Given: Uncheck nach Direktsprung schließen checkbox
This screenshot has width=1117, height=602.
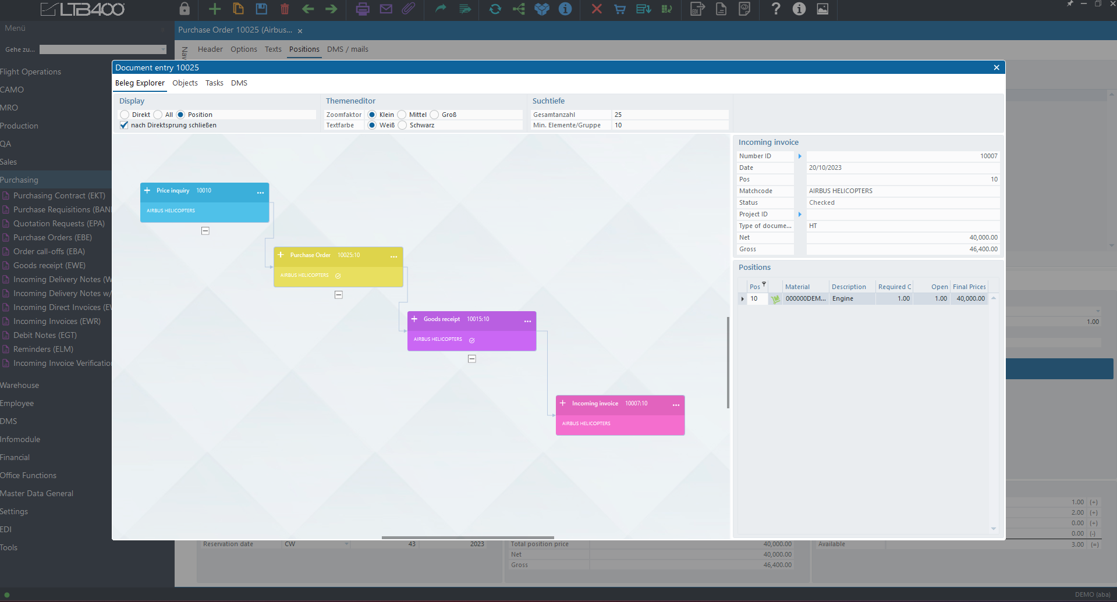Looking at the screenshot, I should (124, 125).
